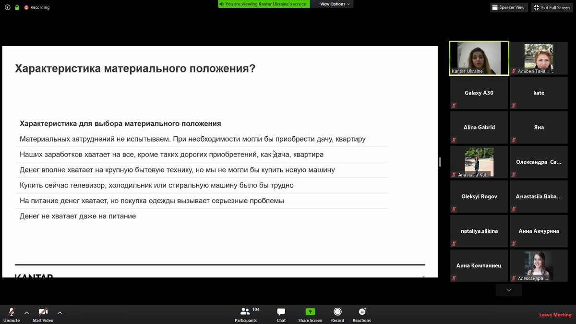Expand video options arrow next to Start Video
576x324 pixels.
pyautogui.click(x=60, y=312)
